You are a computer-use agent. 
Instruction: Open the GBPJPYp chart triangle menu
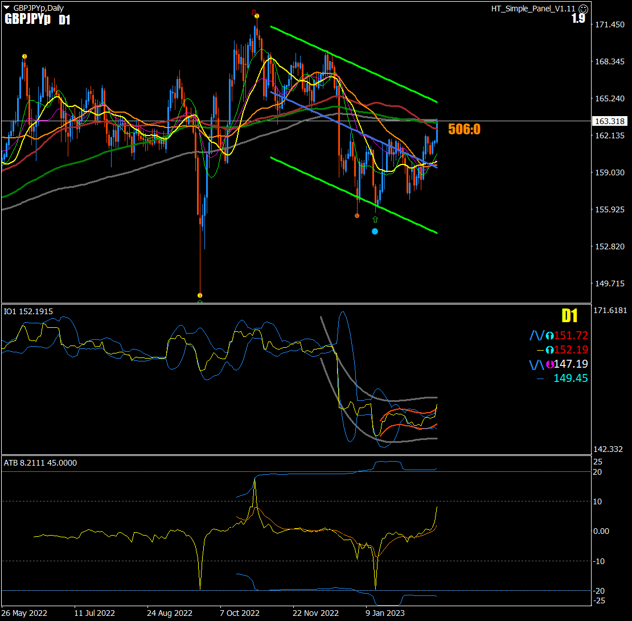(x=7, y=8)
